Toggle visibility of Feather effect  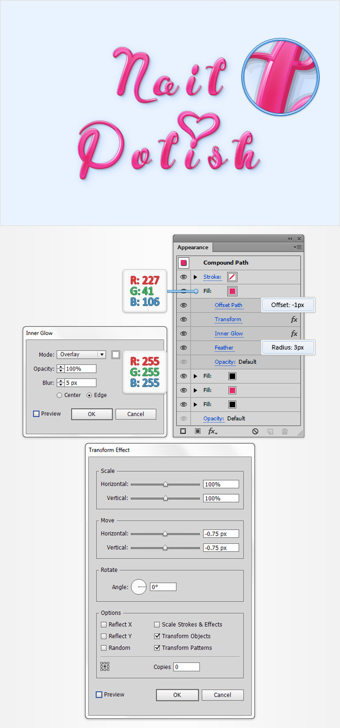tap(183, 348)
